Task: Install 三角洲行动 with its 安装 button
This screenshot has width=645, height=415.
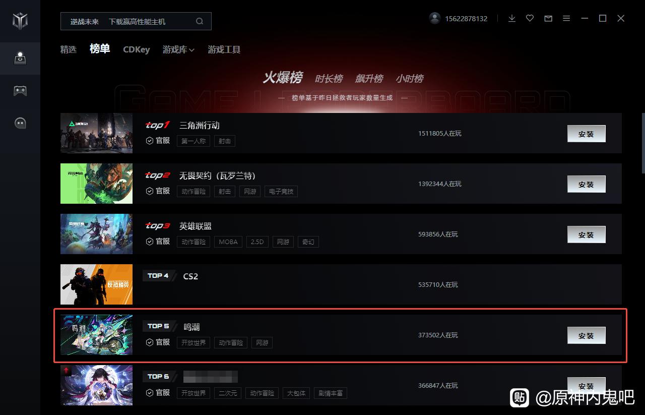Action: (x=586, y=134)
